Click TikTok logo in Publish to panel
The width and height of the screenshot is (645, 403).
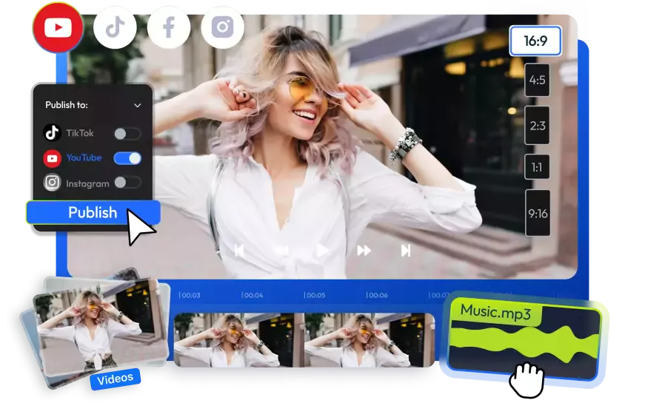click(x=53, y=132)
